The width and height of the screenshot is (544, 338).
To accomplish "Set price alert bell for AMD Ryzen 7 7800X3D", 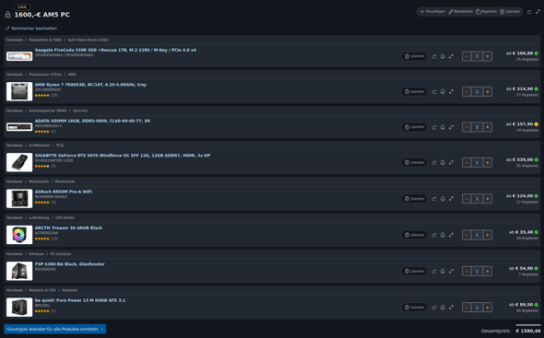I will click(x=443, y=92).
